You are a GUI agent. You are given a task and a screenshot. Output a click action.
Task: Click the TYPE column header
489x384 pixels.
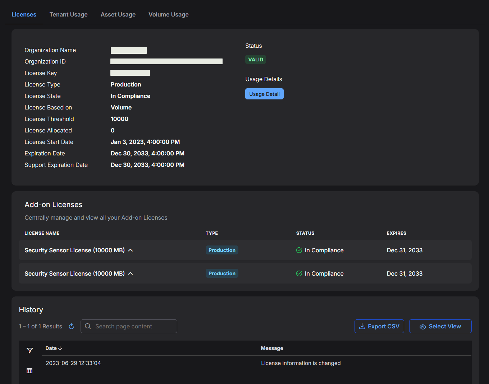pos(212,233)
